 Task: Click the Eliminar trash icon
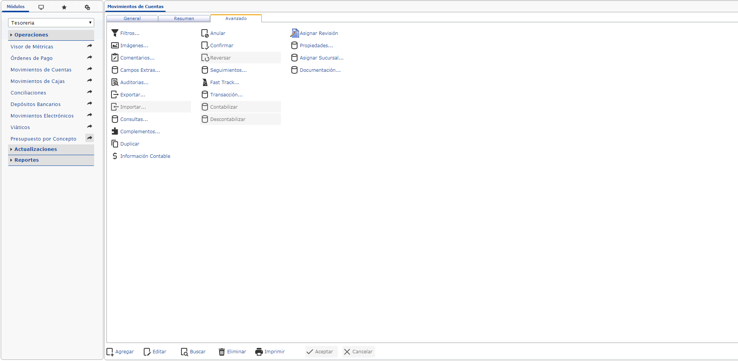click(222, 352)
